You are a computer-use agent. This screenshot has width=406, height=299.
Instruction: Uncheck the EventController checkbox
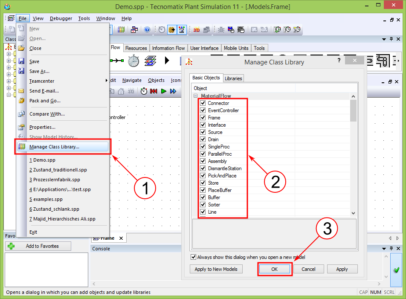pyautogui.click(x=203, y=110)
